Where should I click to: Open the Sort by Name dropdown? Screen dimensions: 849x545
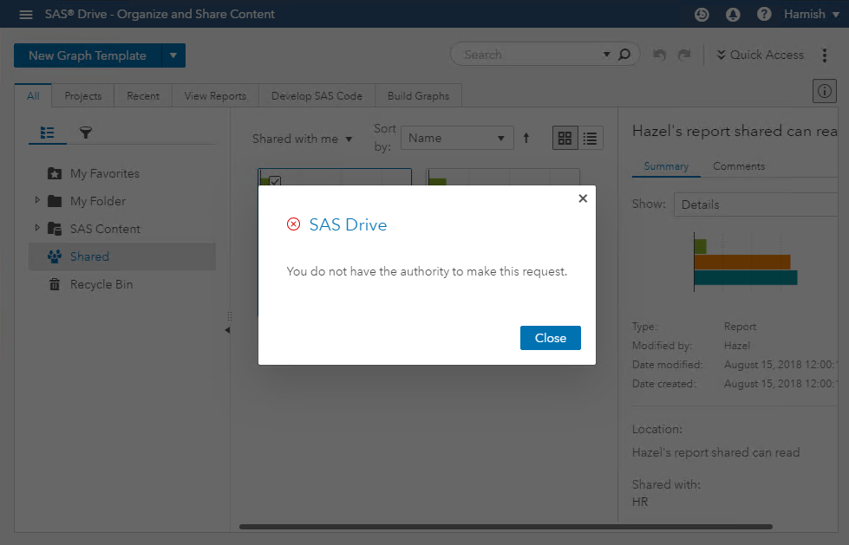[x=457, y=138]
